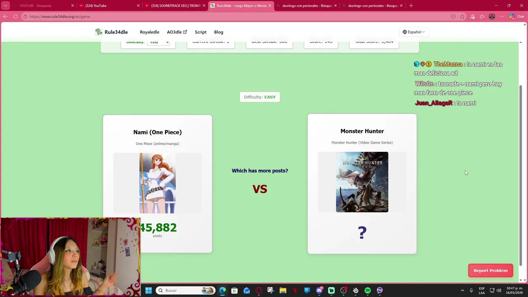Click the Difficulty: EASY badge
The width and height of the screenshot is (528, 297).
260,97
